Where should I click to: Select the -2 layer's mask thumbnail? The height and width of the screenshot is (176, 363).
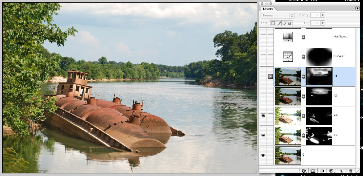click(319, 96)
